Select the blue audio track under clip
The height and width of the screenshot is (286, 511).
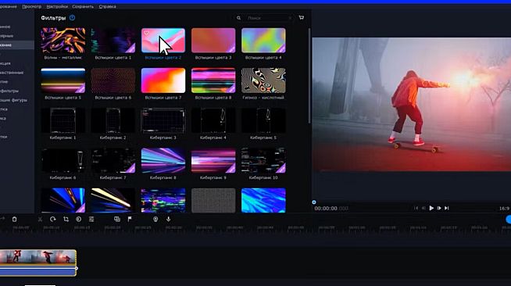[x=38, y=271]
